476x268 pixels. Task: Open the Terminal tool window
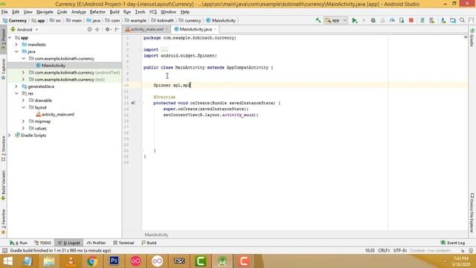tap(123, 243)
